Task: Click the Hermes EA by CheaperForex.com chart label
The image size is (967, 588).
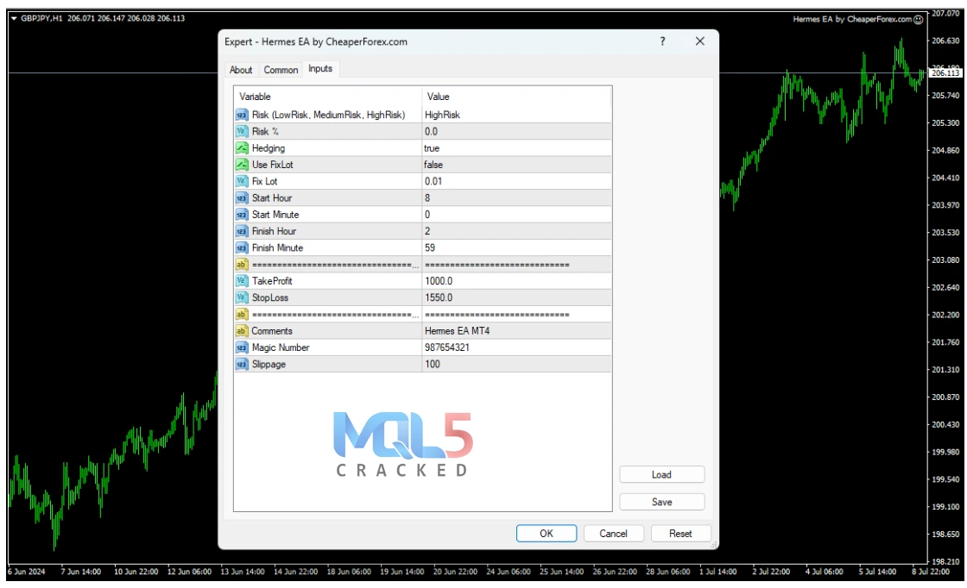Action: [852, 20]
